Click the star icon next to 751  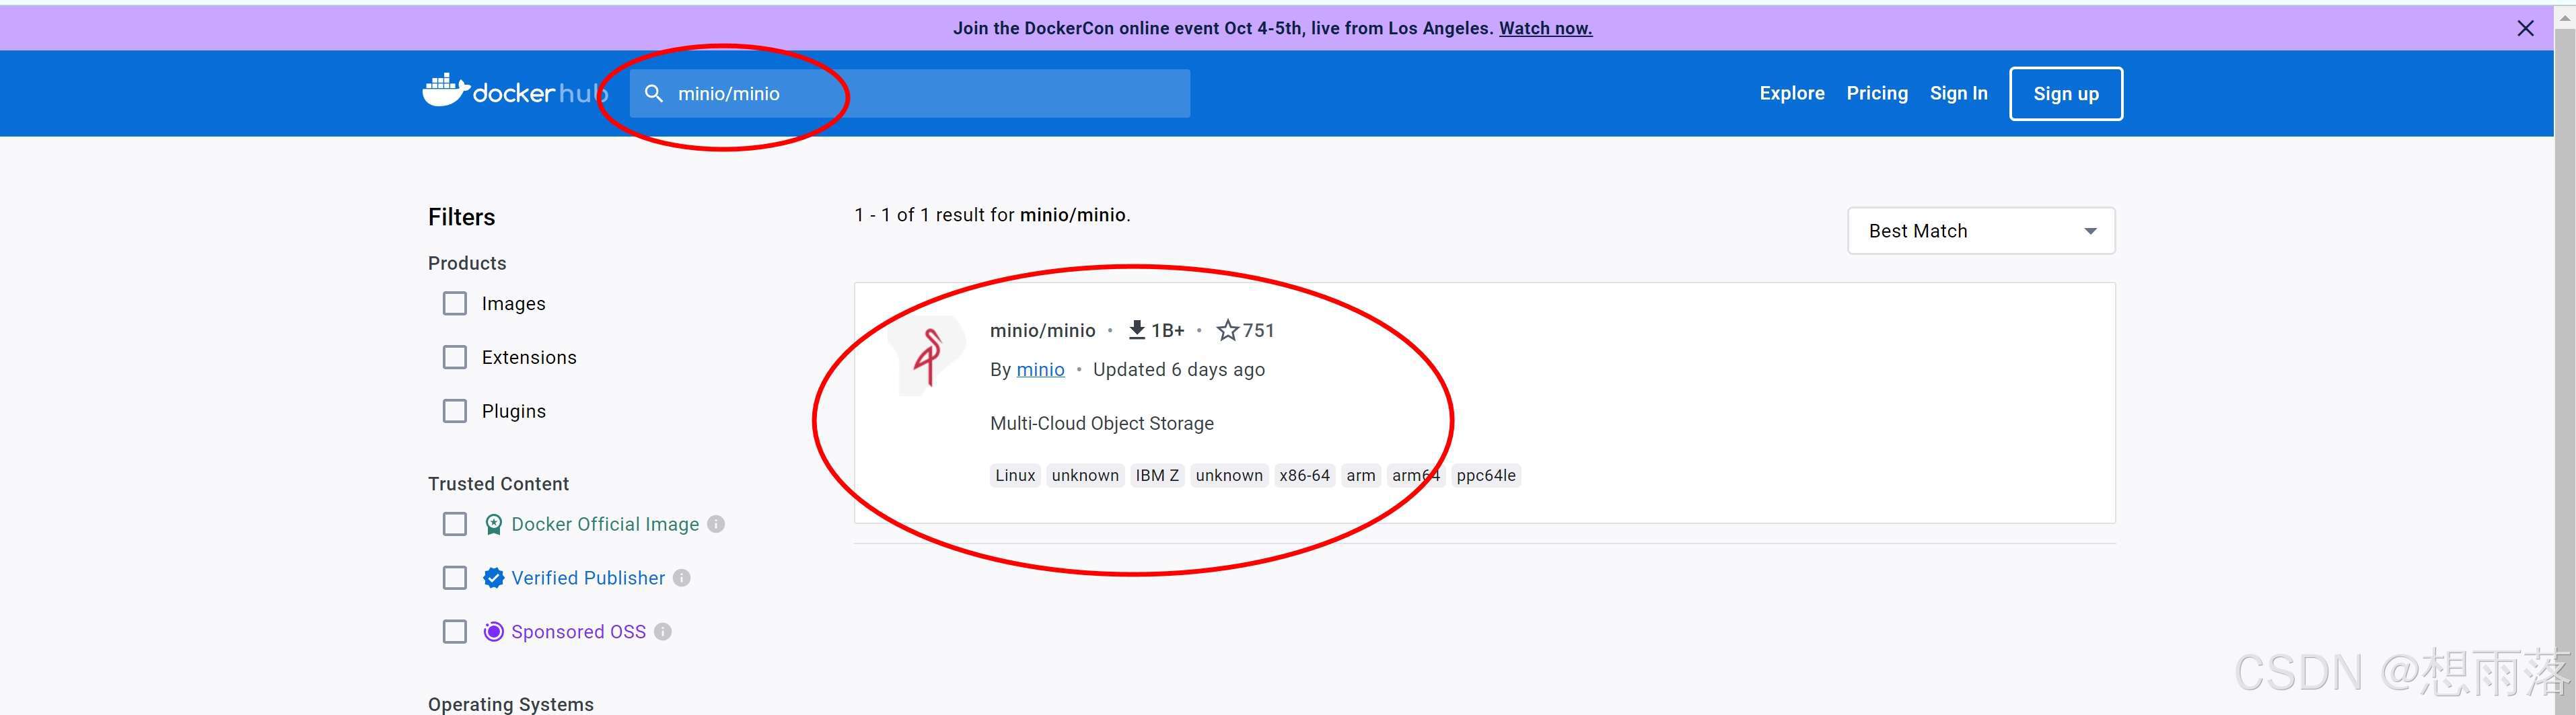coord(1227,330)
